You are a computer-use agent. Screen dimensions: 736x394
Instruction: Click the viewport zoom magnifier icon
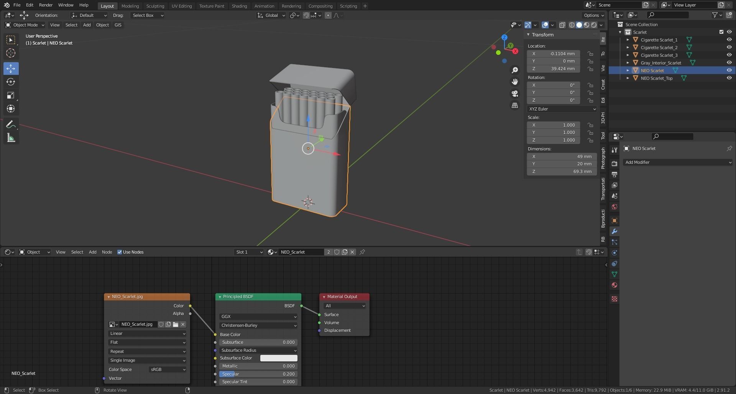(x=515, y=70)
